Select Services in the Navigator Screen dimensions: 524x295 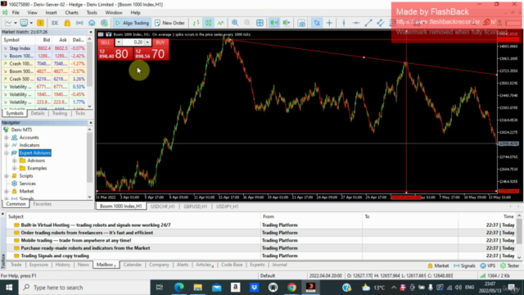(x=27, y=184)
